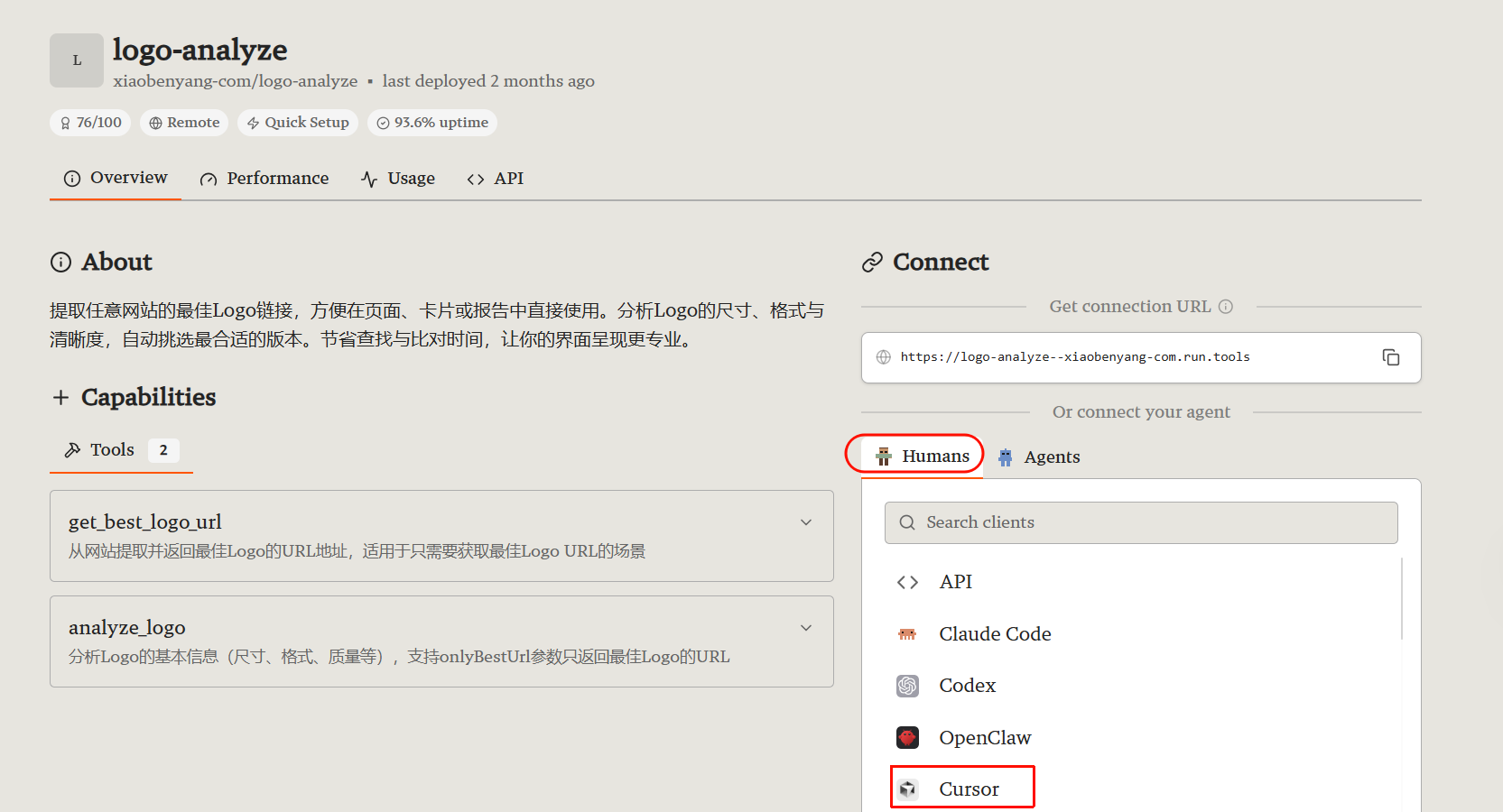The width and height of the screenshot is (1503, 812).
Task: Click the analyze_logo tool name
Action: click(x=127, y=628)
